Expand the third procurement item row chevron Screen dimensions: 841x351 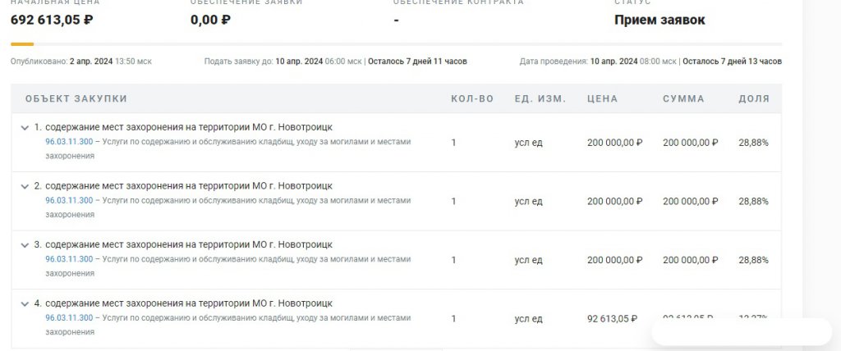pyautogui.click(x=25, y=244)
